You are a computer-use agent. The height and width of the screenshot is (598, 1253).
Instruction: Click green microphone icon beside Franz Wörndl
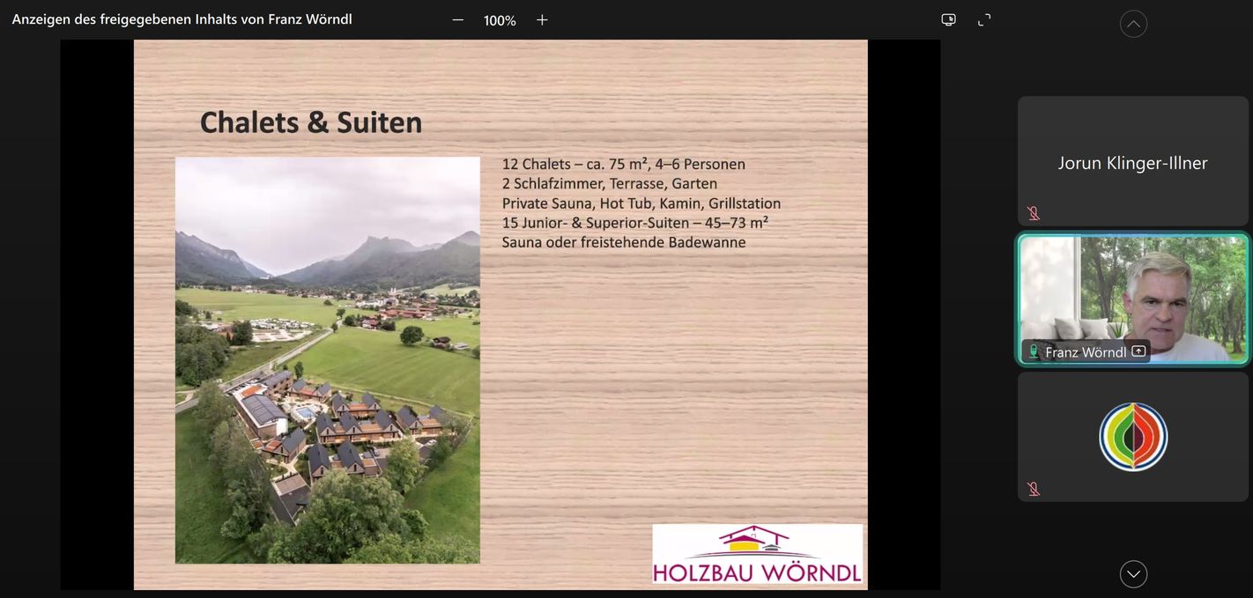click(1034, 351)
